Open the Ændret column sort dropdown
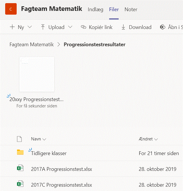Viewport: 183px width, 191px height. click(x=156, y=139)
